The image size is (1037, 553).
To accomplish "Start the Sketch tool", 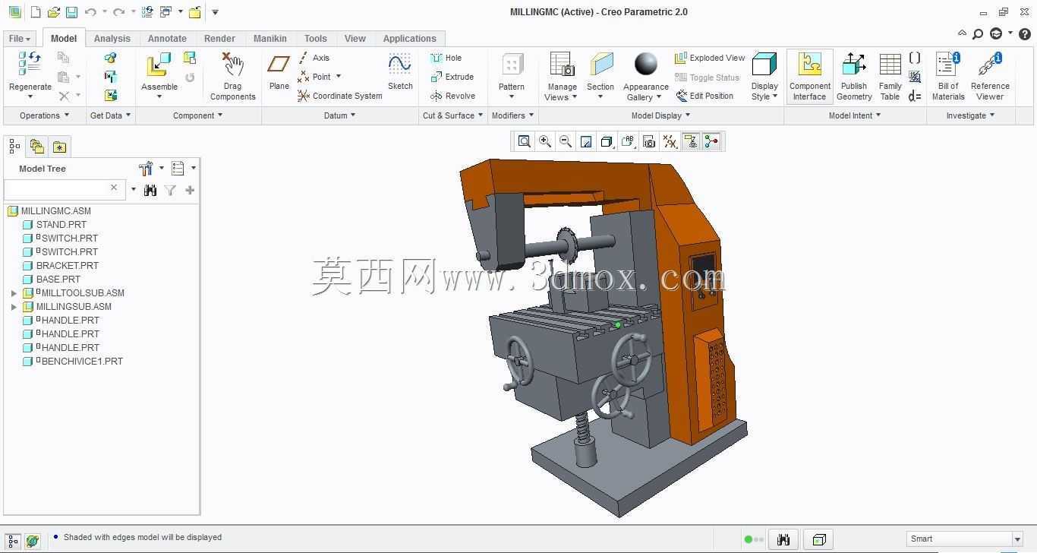I will [400, 71].
